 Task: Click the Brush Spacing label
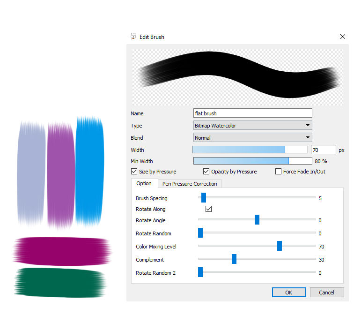click(x=152, y=198)
